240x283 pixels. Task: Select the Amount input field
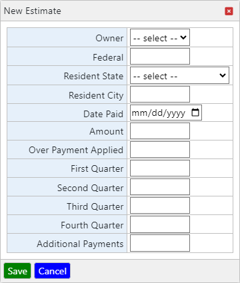click(160, 131)
